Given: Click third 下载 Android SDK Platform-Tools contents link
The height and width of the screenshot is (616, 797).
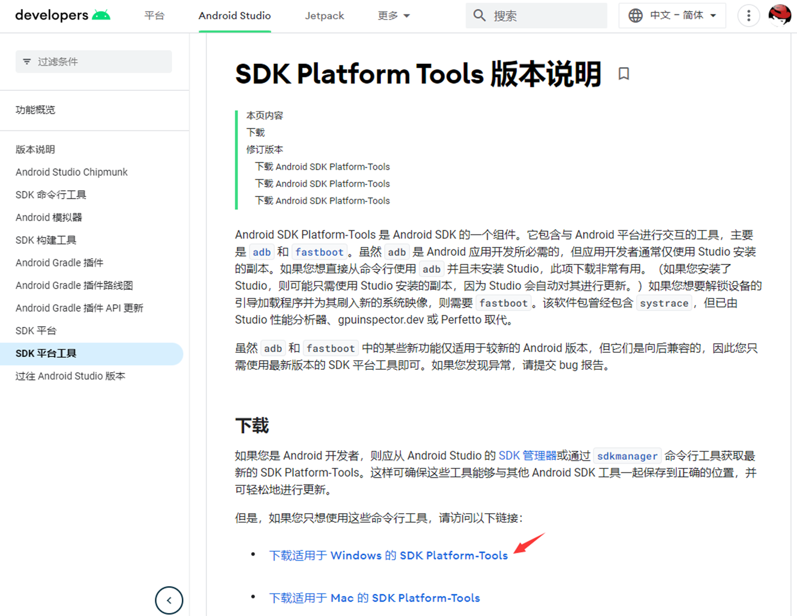Looking at the screenshot, I should pyautogui.click(x=322, y=201).
